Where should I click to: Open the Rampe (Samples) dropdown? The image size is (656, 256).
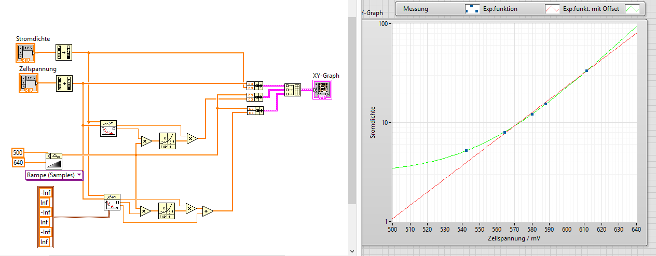[x=54, y=175]
